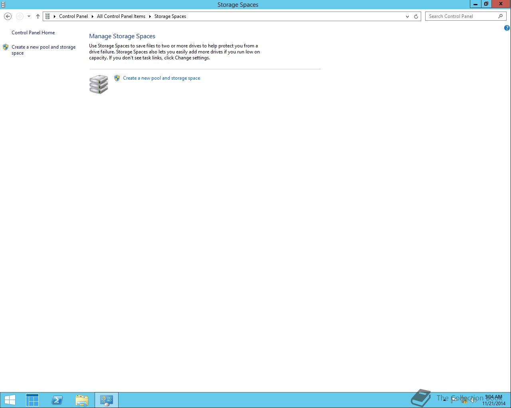Select All Control Panel Items breadcrumb
Screen dimensions: 511x408
click(121, 16)
